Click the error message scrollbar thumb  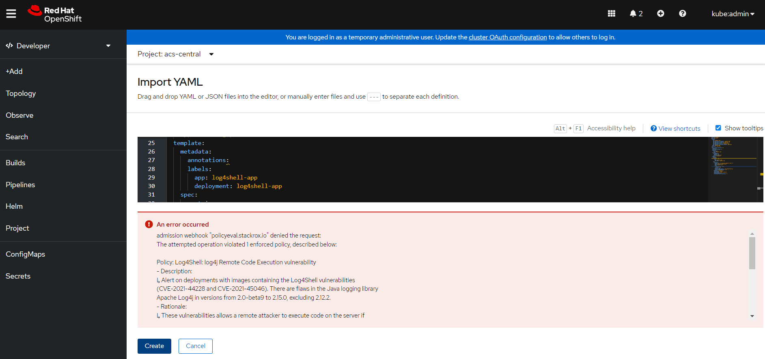tap(752, 253)
